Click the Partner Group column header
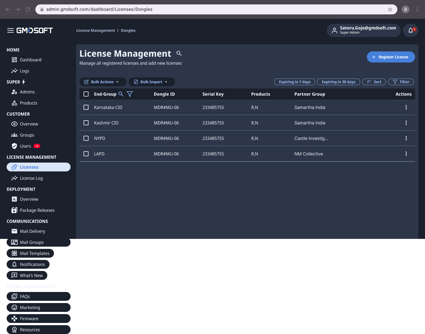The image size is (425, 334). coord(310,94)
